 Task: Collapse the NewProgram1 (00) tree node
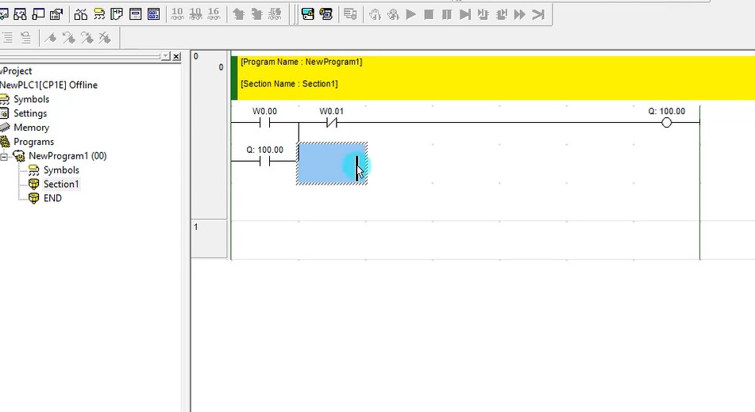pyautogui.click(x=4, y=156)
